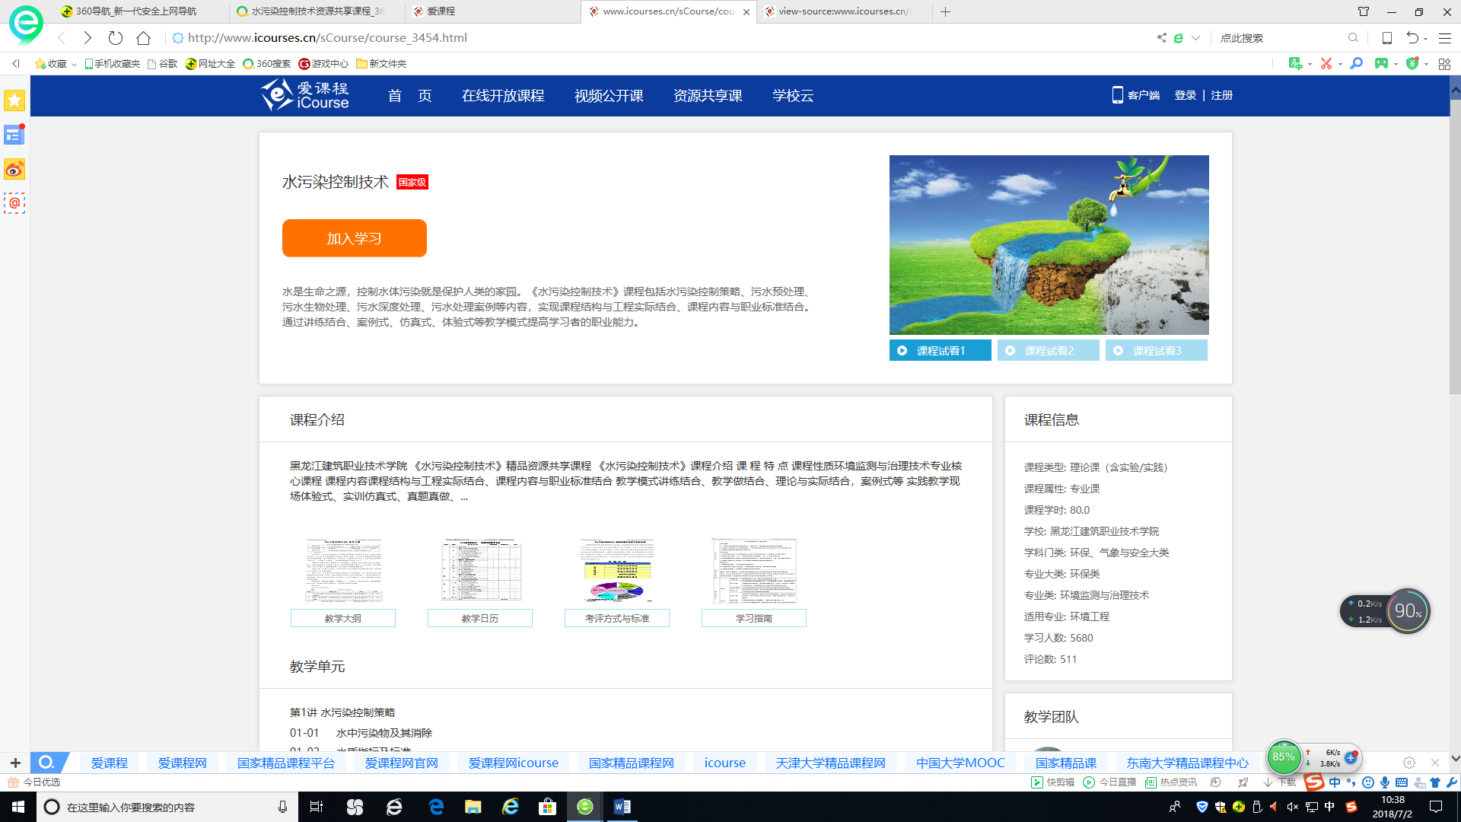The width and height of the screenshot is (1461, 822).
Task: Open the mail sidebar icon
Action: pos(14,203)
